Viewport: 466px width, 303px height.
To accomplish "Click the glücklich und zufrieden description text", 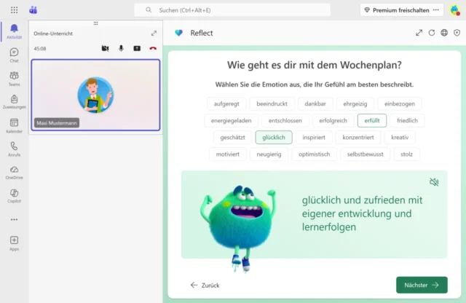I will tap(363, 213).
